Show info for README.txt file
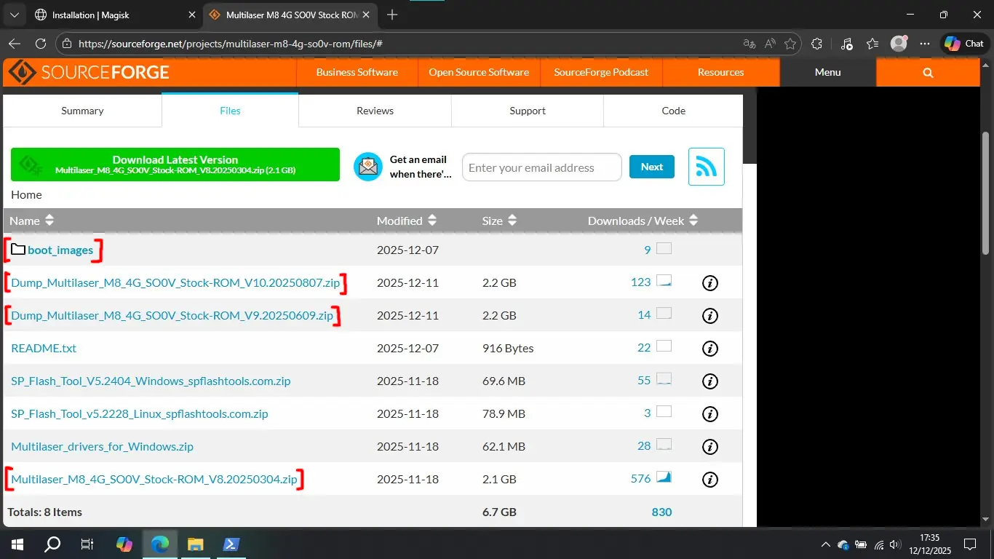This screenshot has width=994, height=559. pyautogui.click(x=709, y=349)
